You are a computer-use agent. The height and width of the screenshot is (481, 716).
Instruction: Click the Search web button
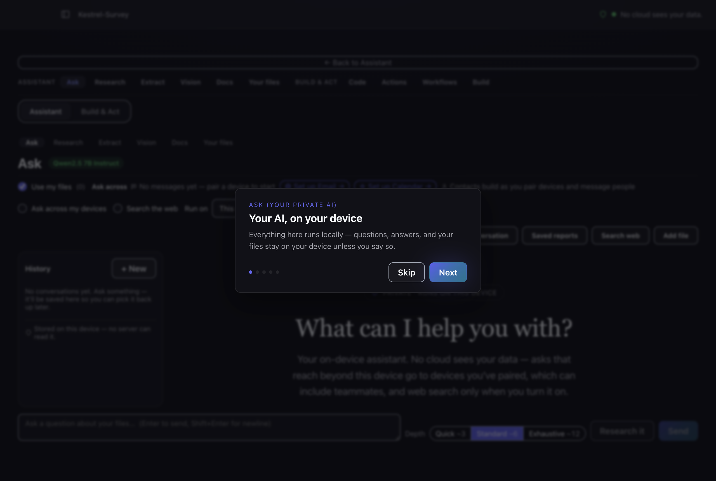click(620, 235)
